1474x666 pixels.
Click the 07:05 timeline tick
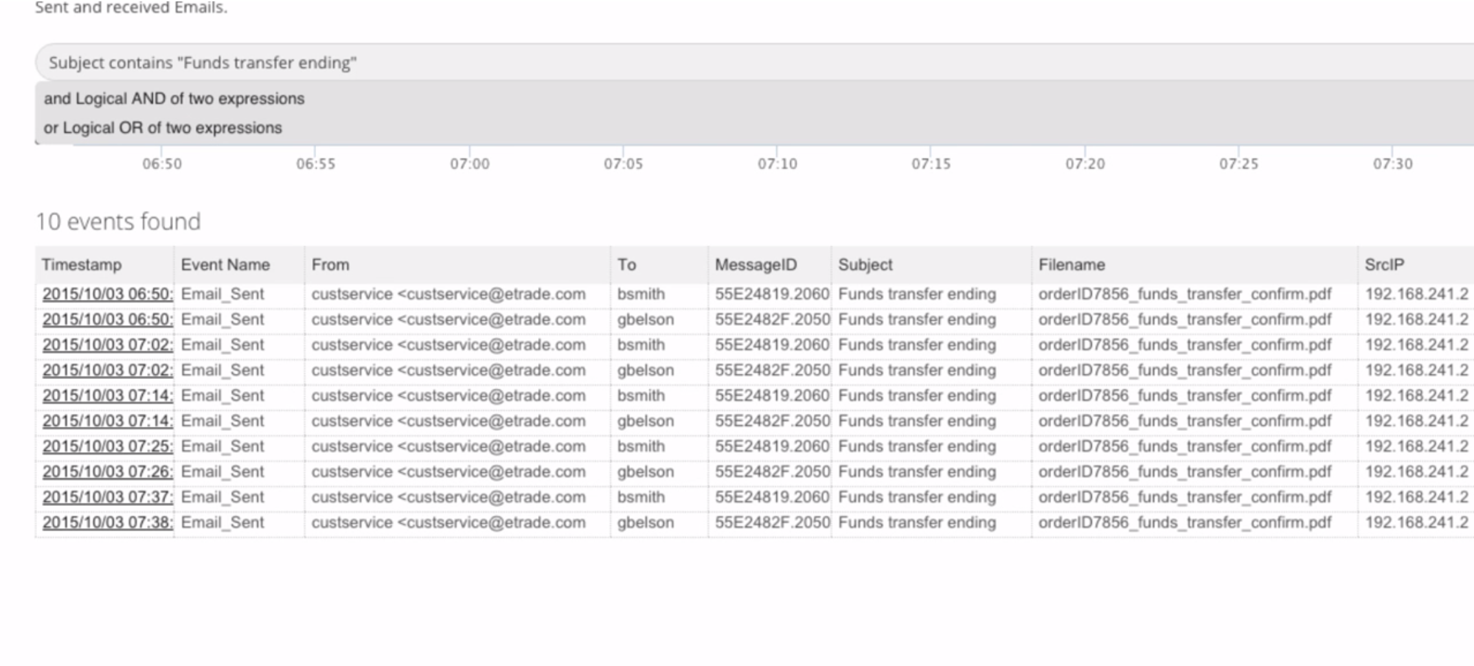(624, 164)
